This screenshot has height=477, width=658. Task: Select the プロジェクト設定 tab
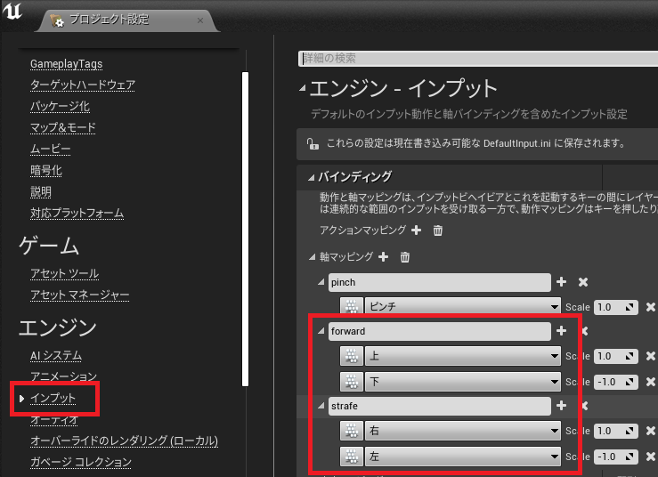coord(126,20)
